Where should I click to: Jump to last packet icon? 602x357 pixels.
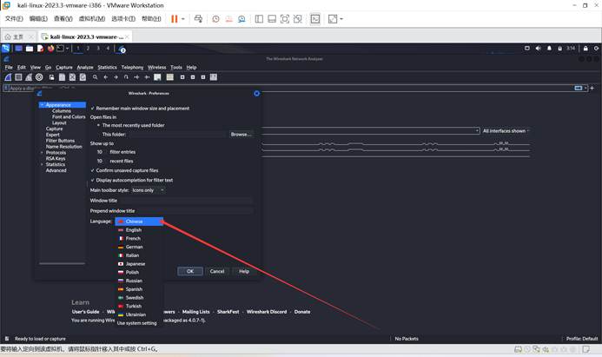[x=147, y=77]
